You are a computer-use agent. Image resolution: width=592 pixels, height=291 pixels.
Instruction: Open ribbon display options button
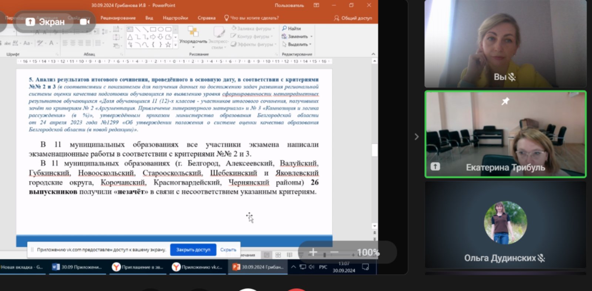(x=316, y=5)
